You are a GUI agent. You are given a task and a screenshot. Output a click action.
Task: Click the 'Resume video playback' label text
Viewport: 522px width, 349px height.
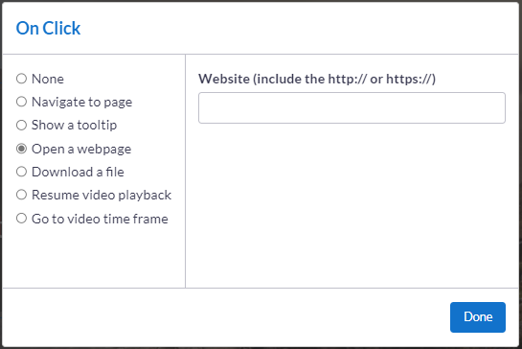click(x=102, y=195)
